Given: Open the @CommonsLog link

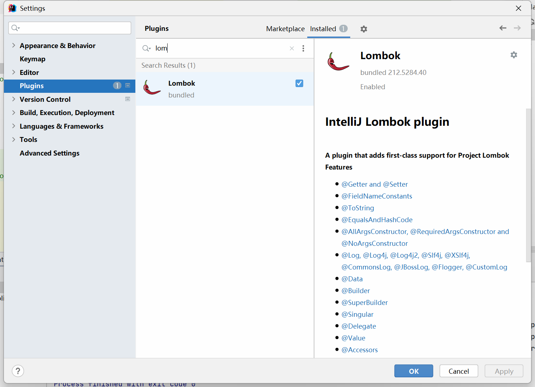Looking at the screenshot, I should tap(366, 267).
